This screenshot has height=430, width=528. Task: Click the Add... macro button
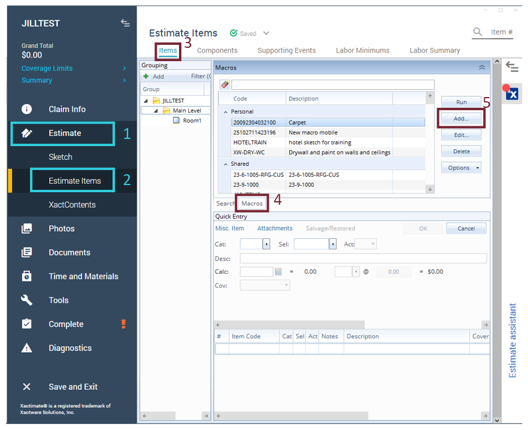point(461,119)
